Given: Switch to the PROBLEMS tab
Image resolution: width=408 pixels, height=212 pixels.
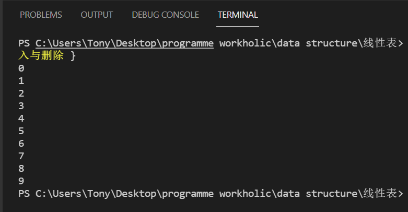Looking at the screenshot, I should click(41, 15).
